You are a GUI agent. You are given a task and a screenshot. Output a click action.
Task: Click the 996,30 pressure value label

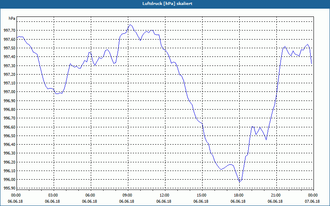(9, 153)
